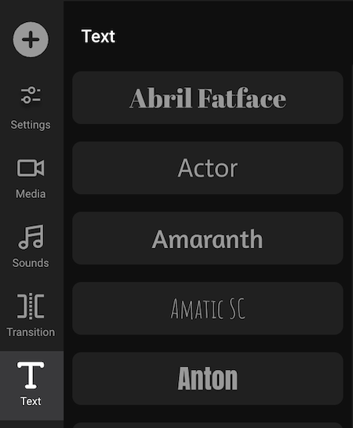Click the plus add button
Viewport: 353px width, 428px height.
[31, 39]
